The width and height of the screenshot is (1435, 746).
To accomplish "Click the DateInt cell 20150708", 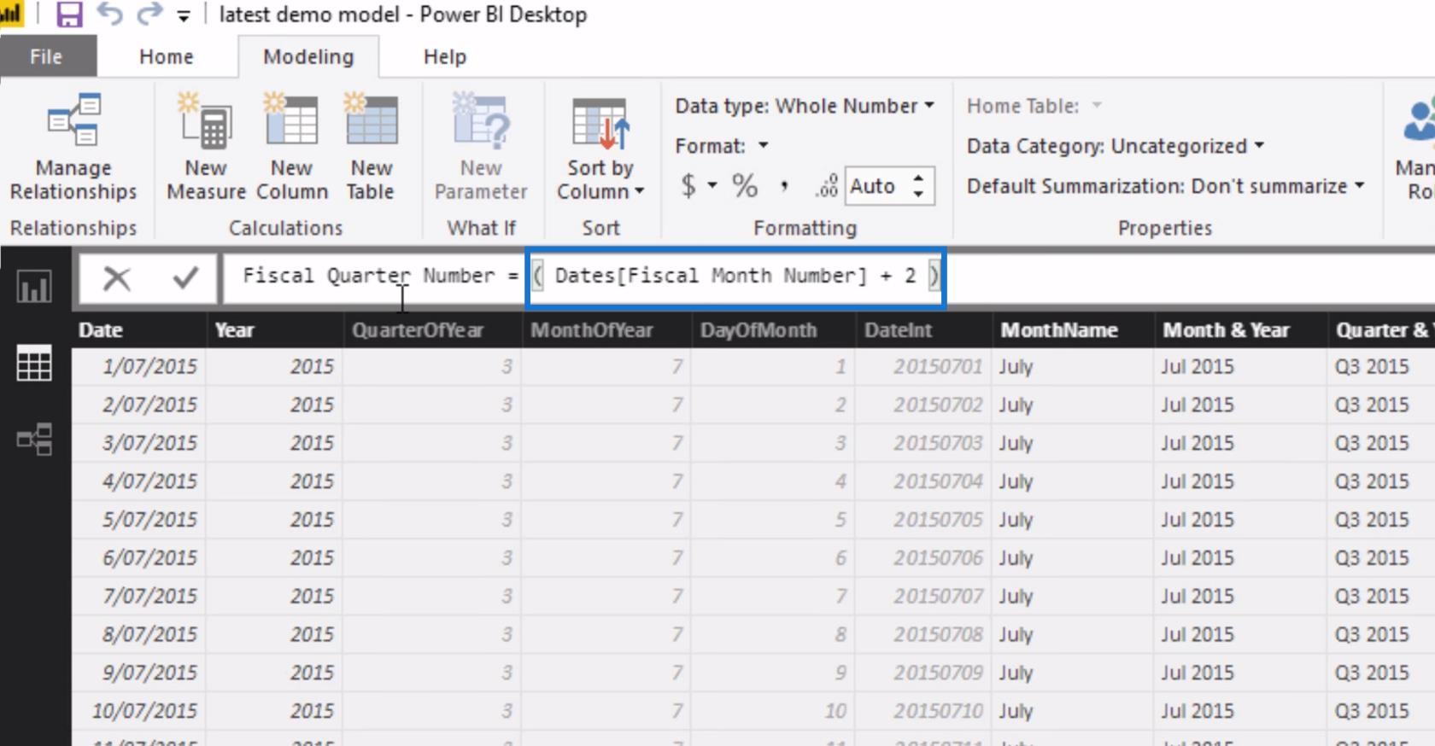I will pos(923,635).
